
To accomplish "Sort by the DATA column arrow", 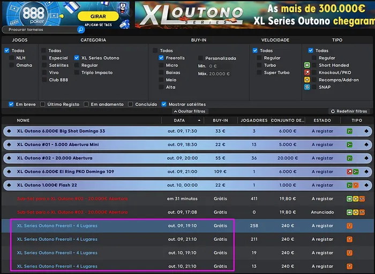I will click(x=199, y=120).
